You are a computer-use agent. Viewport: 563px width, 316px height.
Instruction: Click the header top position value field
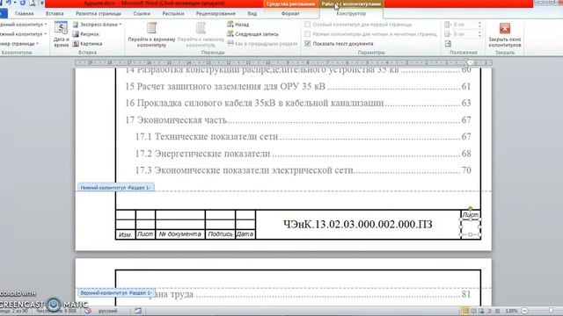pos(464,25)
